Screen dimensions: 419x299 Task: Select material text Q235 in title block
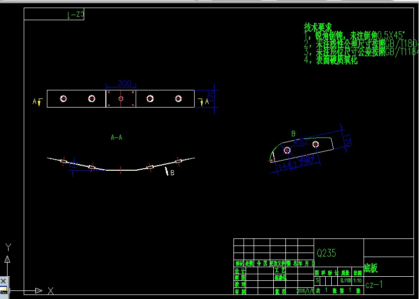[x=326, y=253]
